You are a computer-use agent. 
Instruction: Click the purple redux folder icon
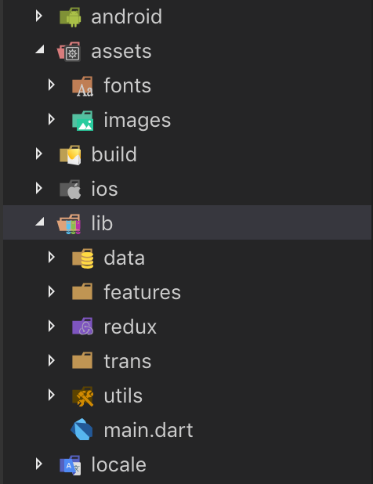(x=82, y=327)
